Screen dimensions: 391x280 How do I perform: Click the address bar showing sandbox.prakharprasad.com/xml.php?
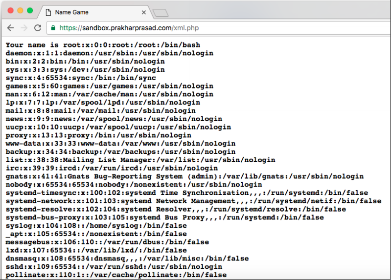click(x=218, y=28)
